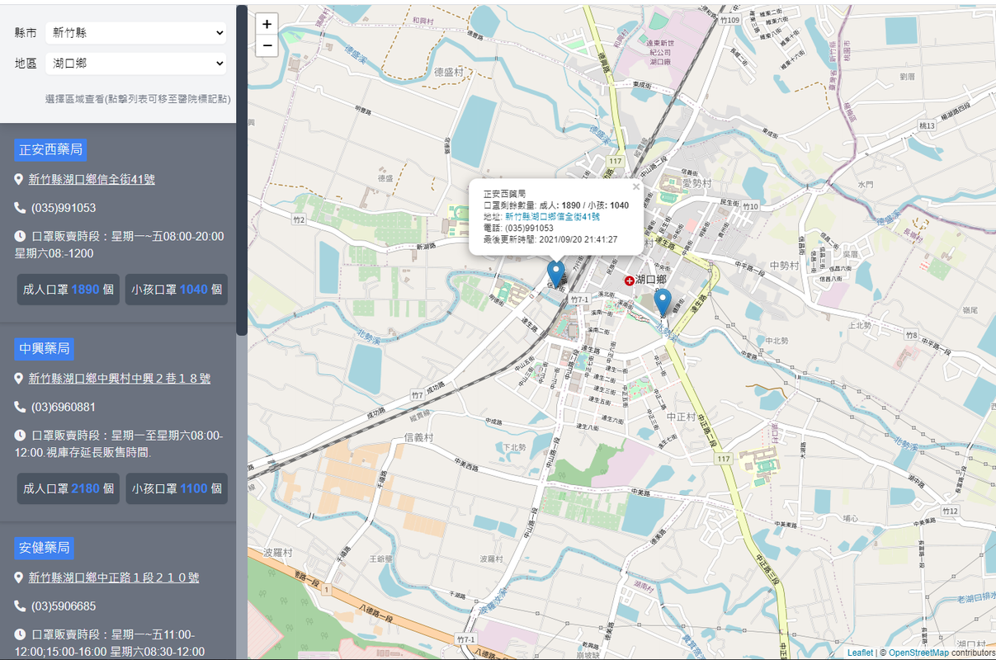Click 成人口罩 1890 個 badge

(68, 290)
